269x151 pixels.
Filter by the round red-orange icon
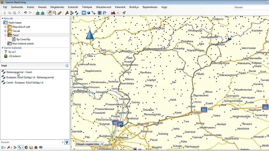pos(26,147)
